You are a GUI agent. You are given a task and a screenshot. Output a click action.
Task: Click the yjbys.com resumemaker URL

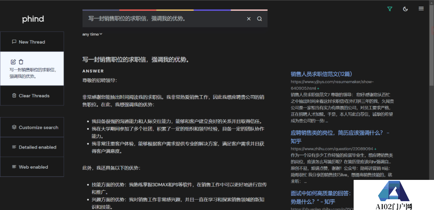click(x=332, y=85)
